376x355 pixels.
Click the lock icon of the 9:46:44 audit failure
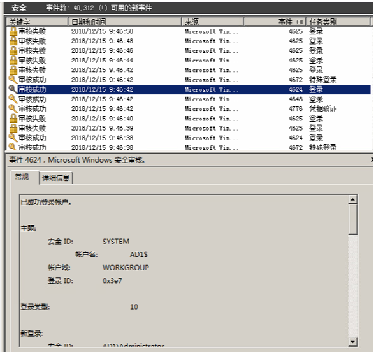pyautogui.click(x=13, y=60)
